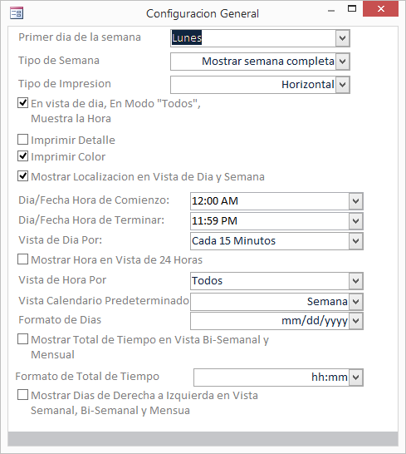The image size is (406, 454).
Task: Enable Mostrar Total de Tiempo checkbox
Action: click(x=23, y=338)
